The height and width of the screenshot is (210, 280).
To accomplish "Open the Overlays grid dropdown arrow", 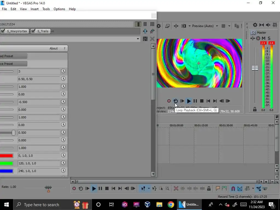I will [x=229, y=26].
